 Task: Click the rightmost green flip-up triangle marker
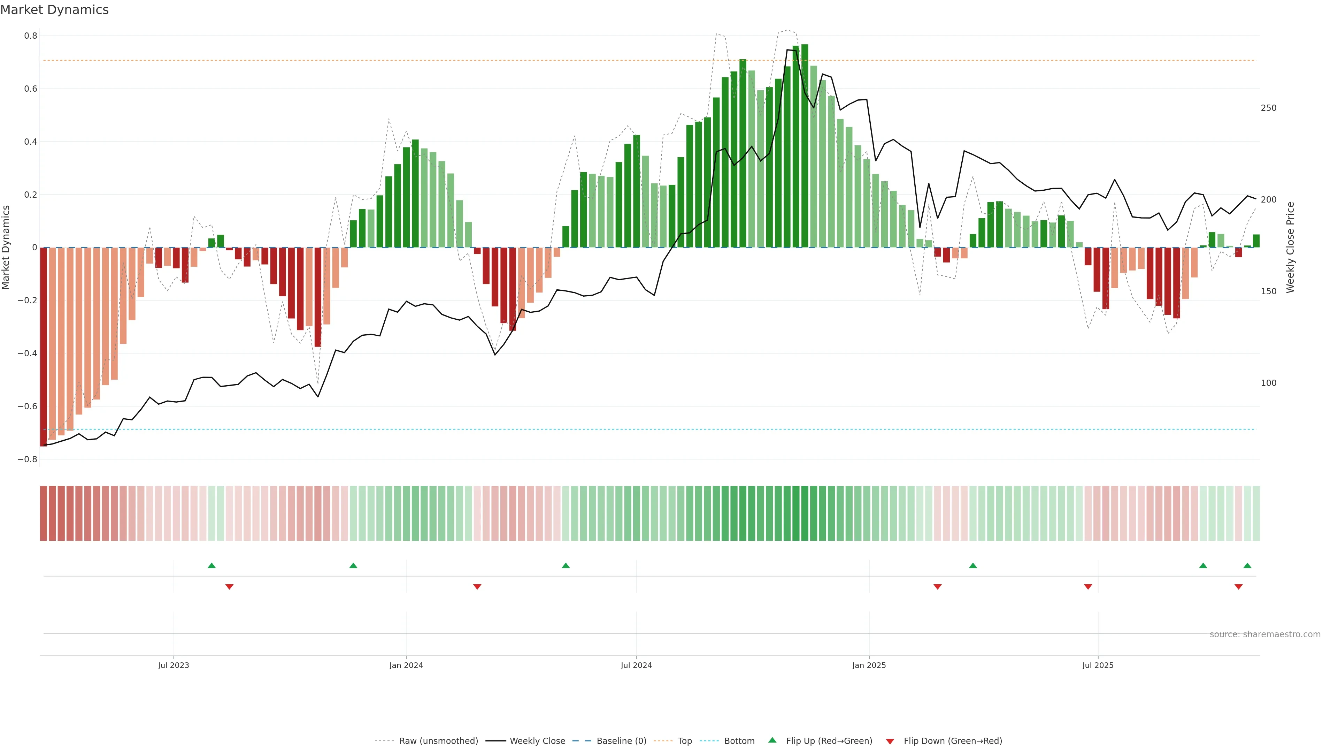(1247, 565)
